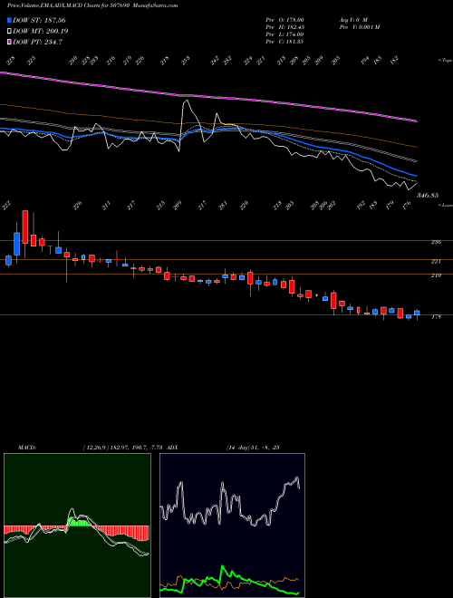
Task: Click the 236 price level label
Action: click(436, 242)
